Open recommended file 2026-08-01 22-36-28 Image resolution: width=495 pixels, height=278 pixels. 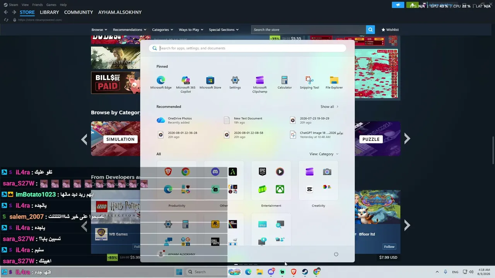tap(178, 135)
